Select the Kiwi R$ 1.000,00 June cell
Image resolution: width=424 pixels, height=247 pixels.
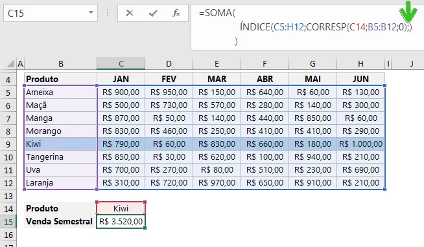pos(360,144)
